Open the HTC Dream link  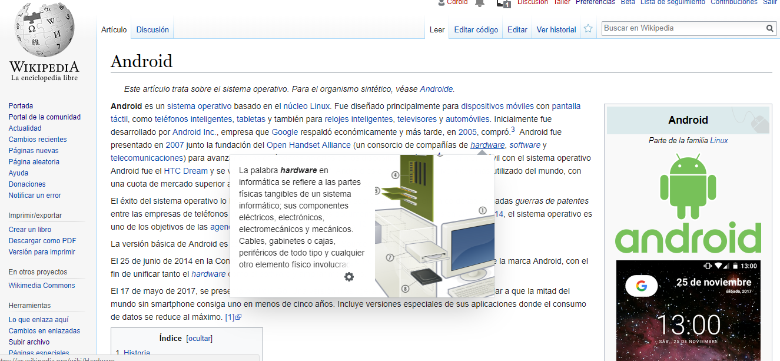(186, 171)
